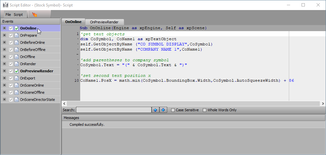Toggle the OnRender event checkbox
326x155 pixels.
tap(11, 64)
